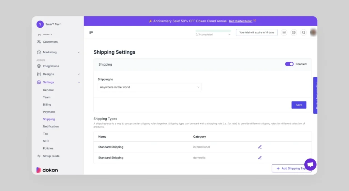This screenshot has width=349, height=191.
Task: Click the SmarT Tech store name
Action: point(53,24)
